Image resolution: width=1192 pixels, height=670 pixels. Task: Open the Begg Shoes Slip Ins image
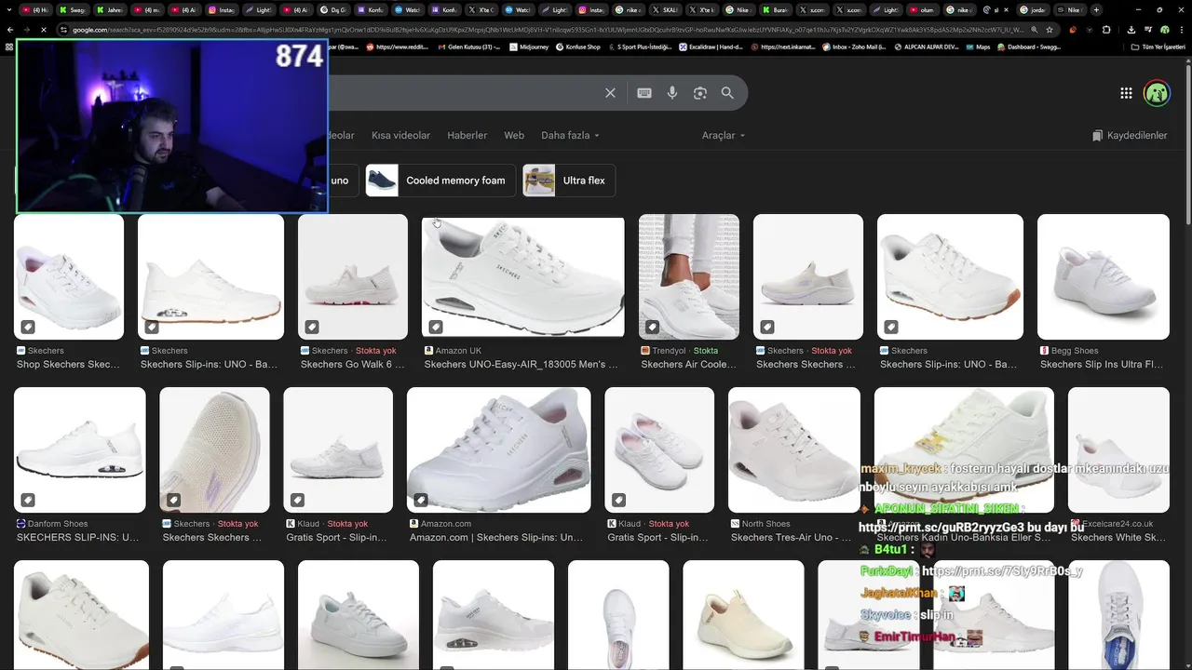(1104, 276)
